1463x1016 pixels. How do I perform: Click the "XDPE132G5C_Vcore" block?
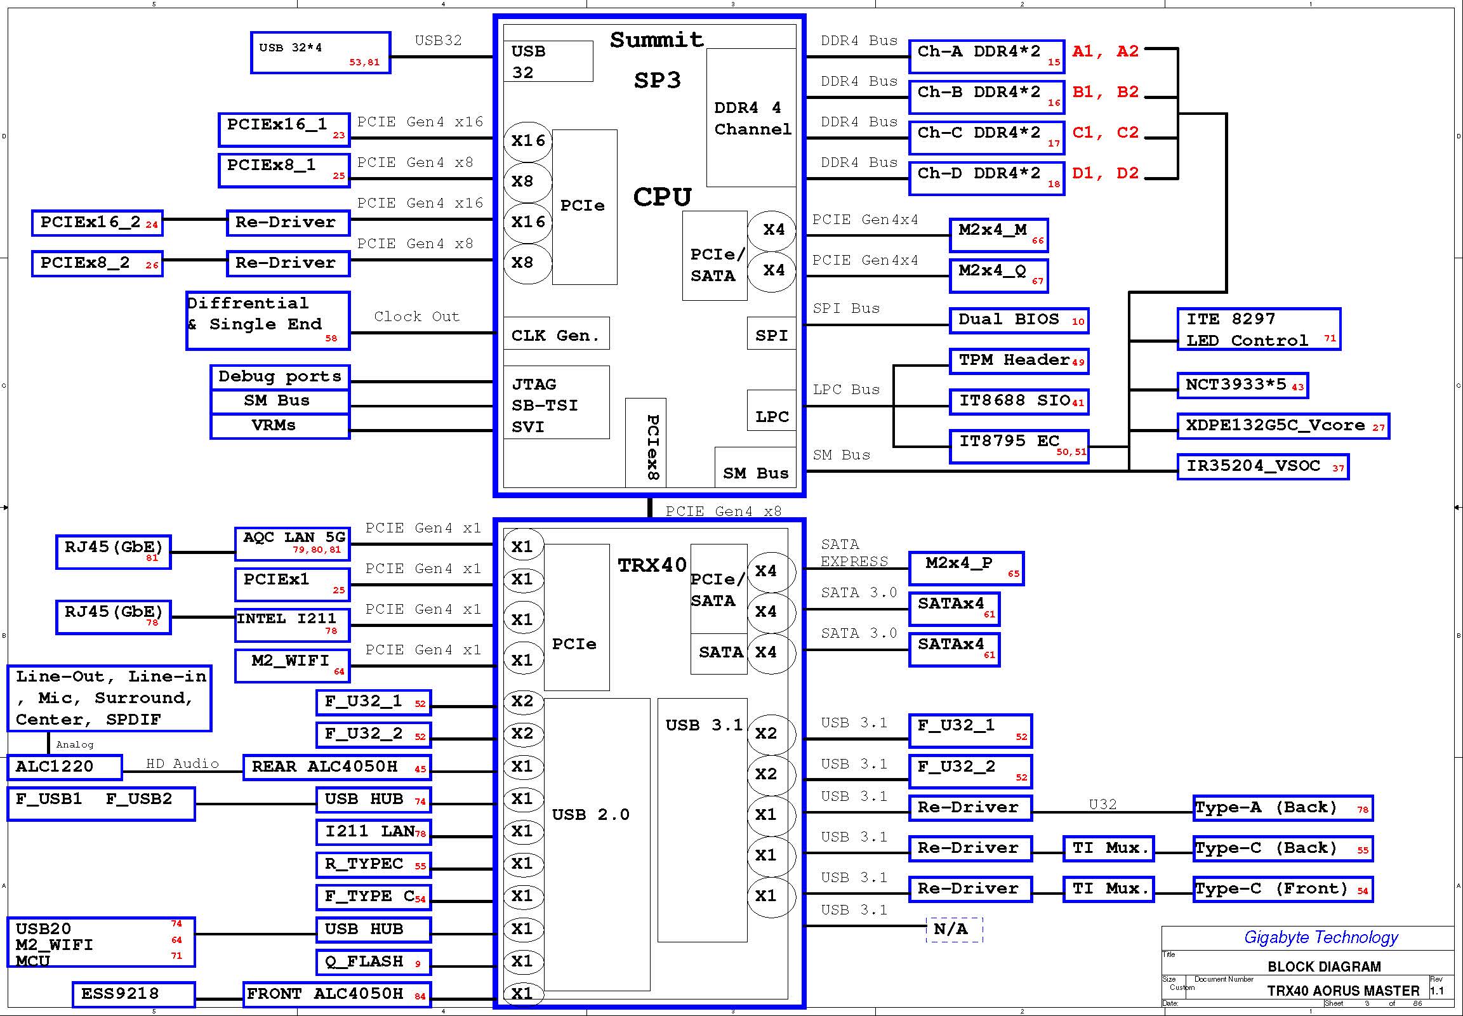coord(1283,426)
